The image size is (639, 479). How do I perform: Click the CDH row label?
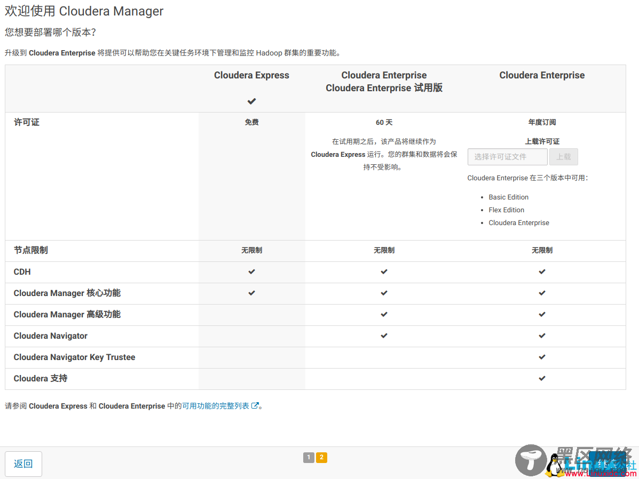[22, 272]
